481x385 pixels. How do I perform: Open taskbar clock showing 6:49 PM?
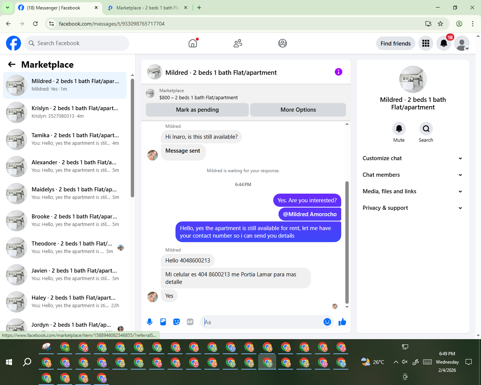point(447,362)
